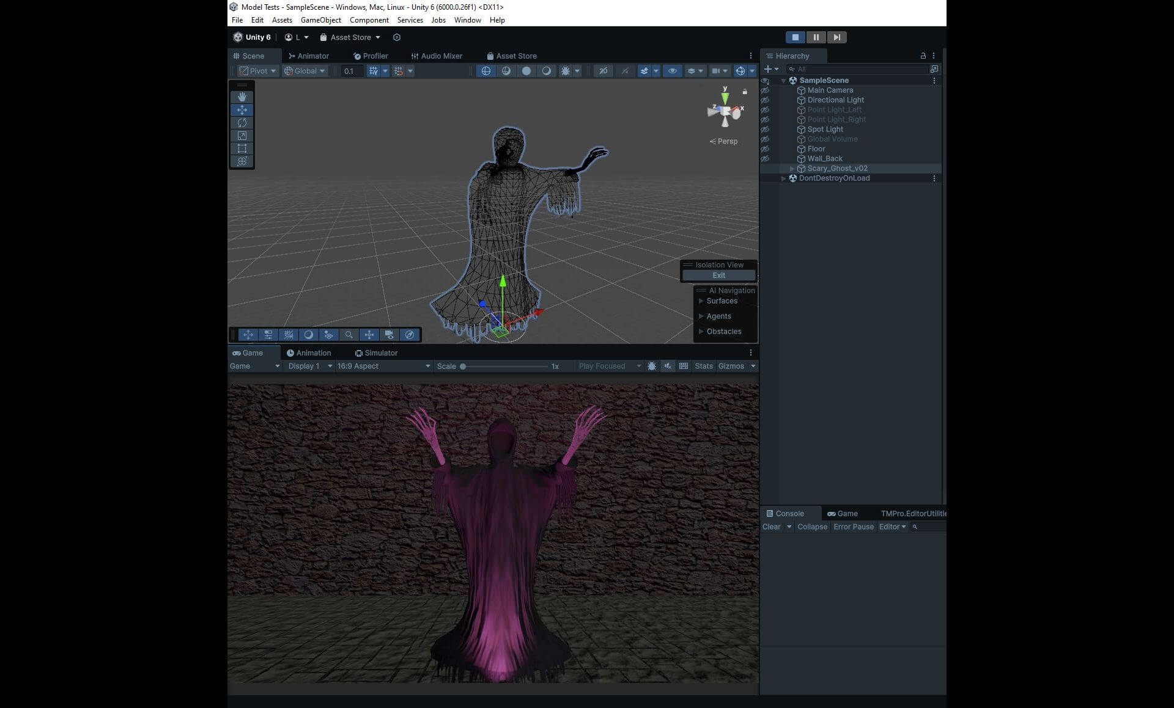1174x708 pixels.
Task: Open the 16:9 Aspect dropdown
Action: pyautogui.click(x=383, y=366)
